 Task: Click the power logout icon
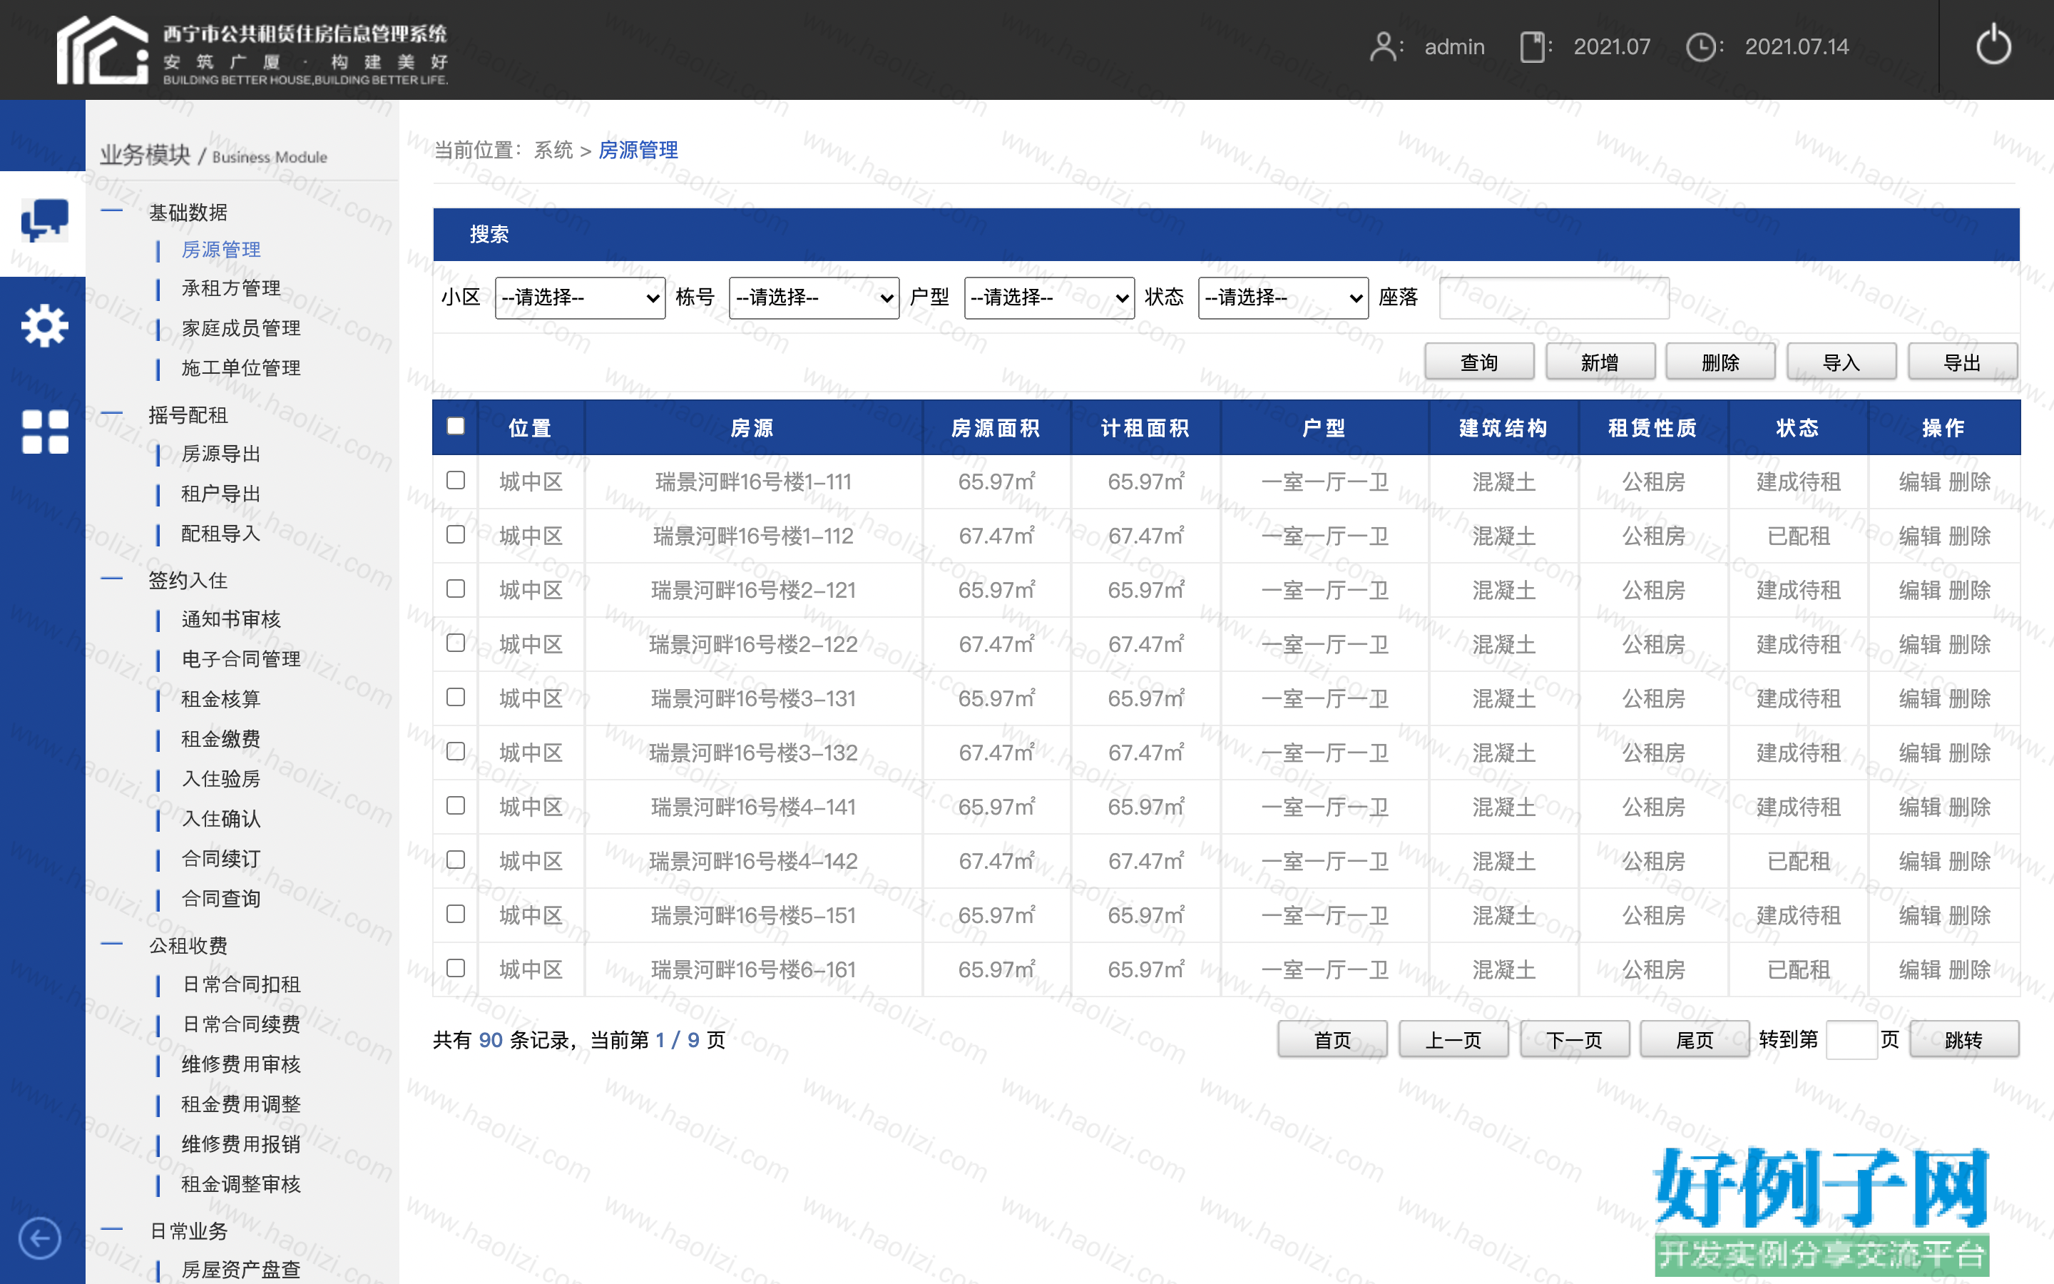coord(1993,46)
